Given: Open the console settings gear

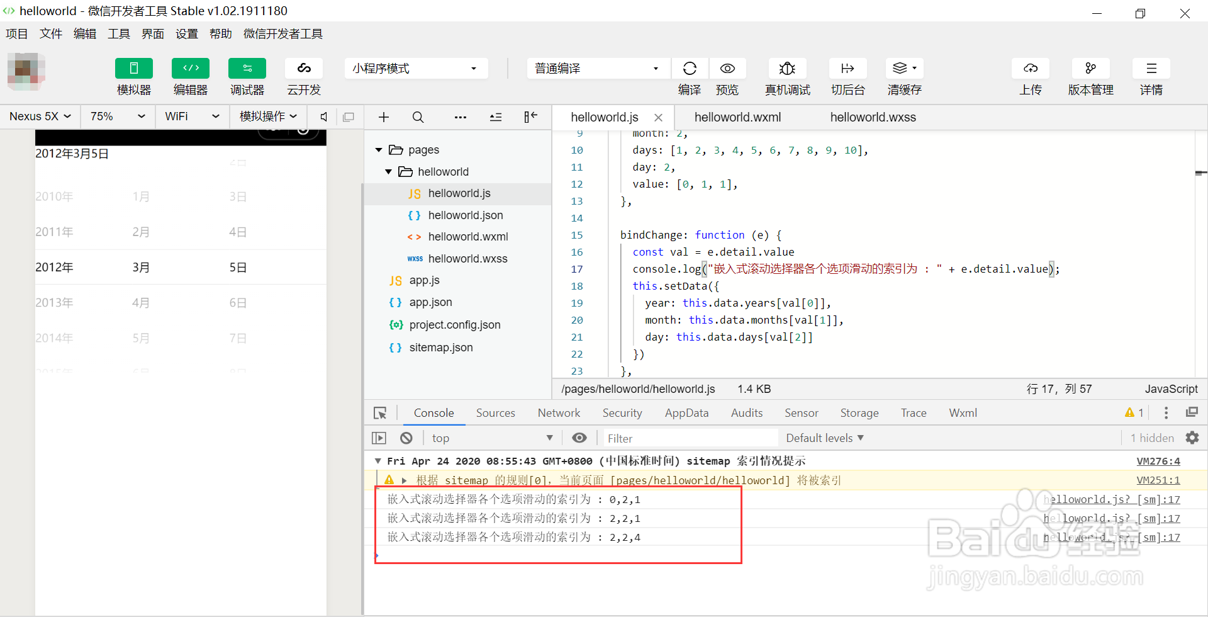Looking at the screenshot, I should pos(1192,438).
